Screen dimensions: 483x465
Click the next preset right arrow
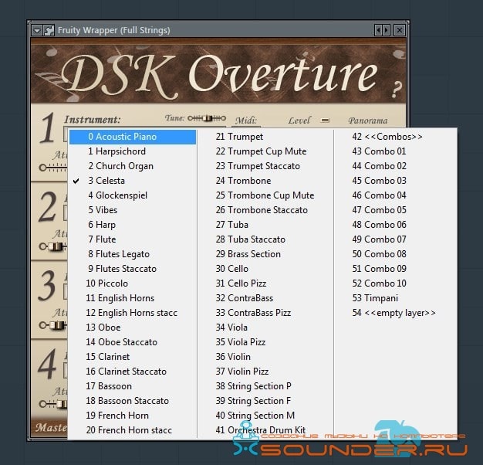(x=386, y=30)
